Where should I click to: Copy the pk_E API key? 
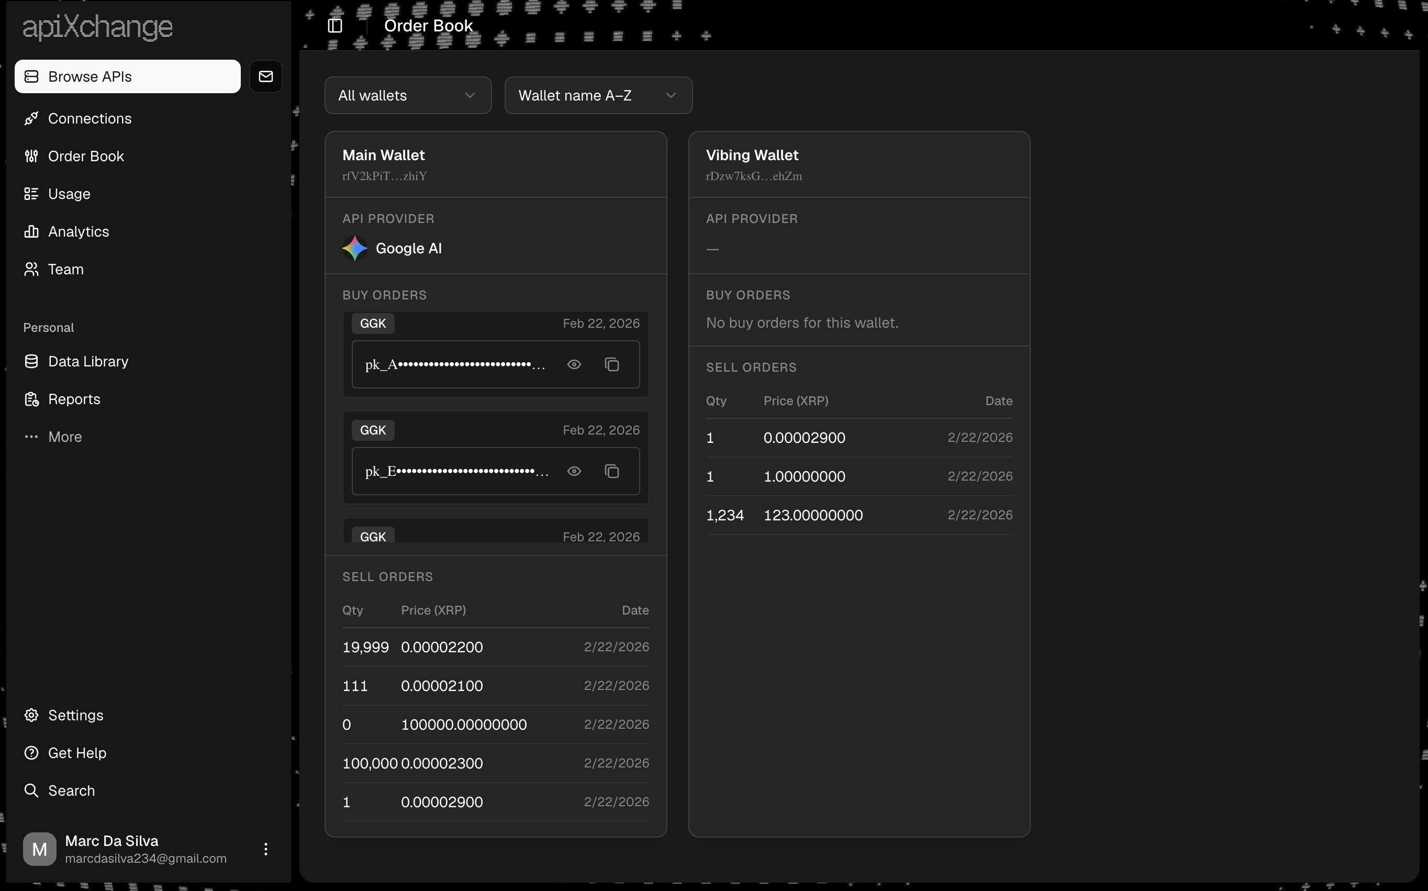(x=612, y=472)
